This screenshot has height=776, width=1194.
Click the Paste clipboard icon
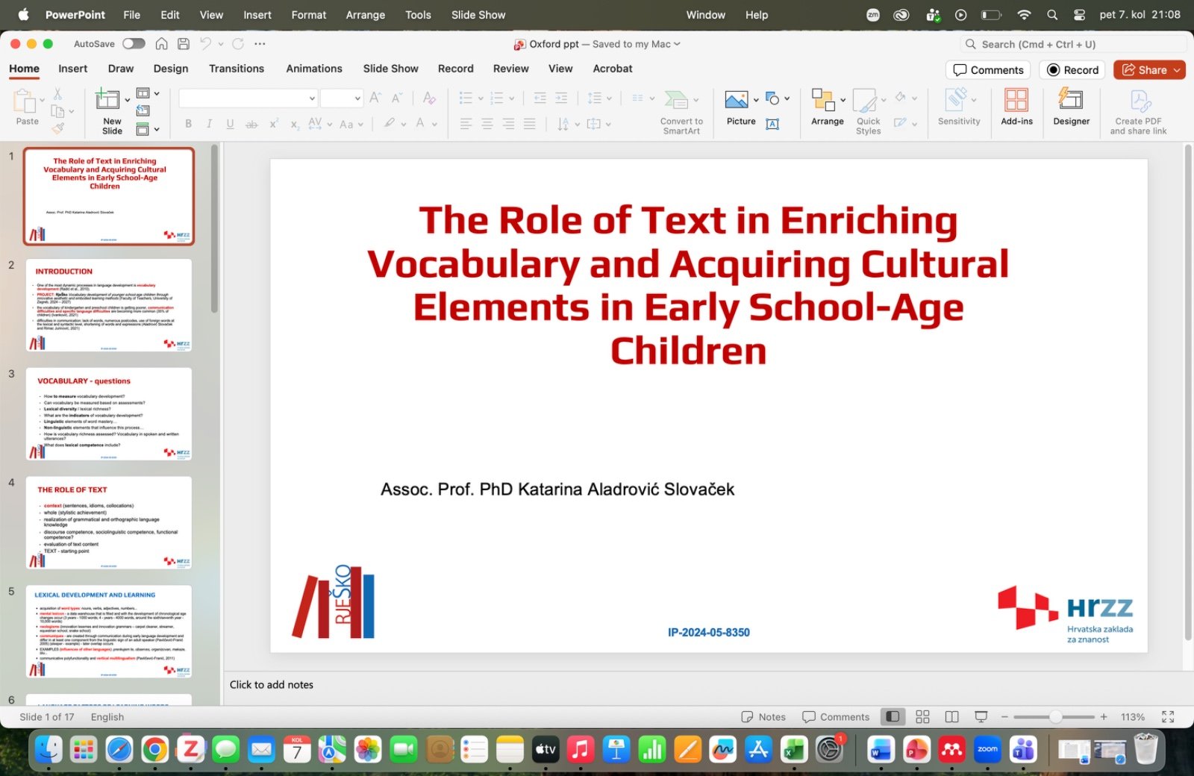[x=25, y=101]
